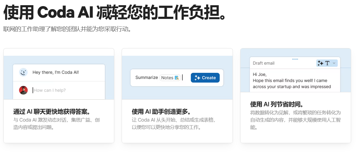Click the blue dotted drag handle above Draft email
The image size is (360, 156).
(x=295, y=59)
